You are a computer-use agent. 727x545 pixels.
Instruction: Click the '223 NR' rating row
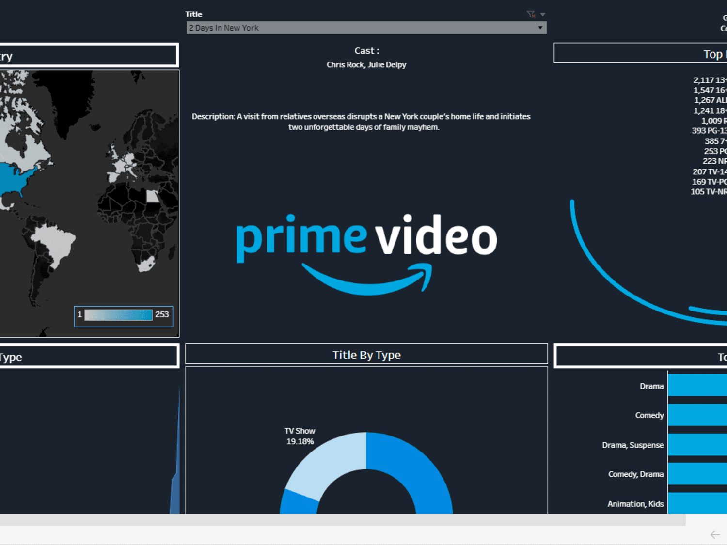click(714, 161)
